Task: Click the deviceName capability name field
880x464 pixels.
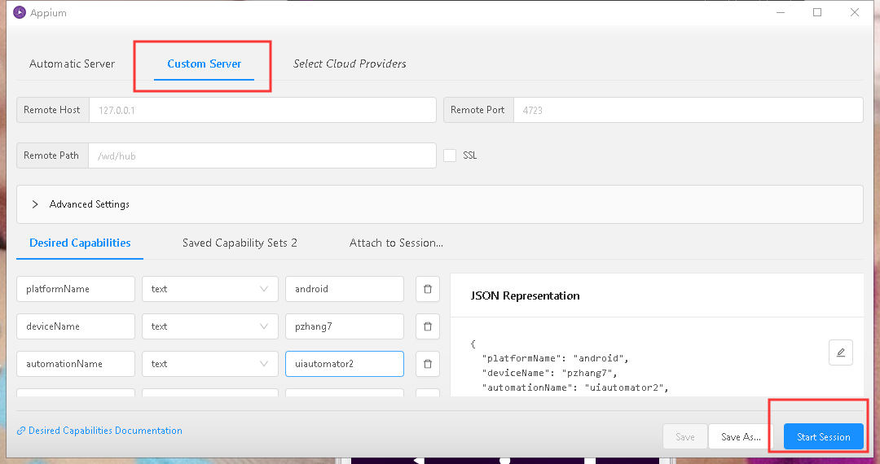Action: click(x=76, y=326)
